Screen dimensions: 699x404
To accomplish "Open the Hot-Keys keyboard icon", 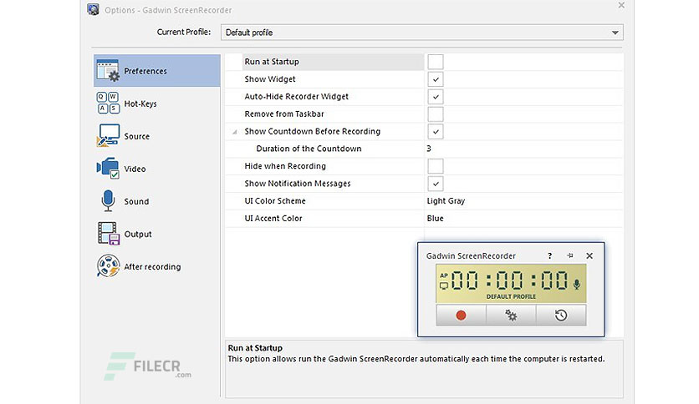I will pyautogui.click(x=108, y=103).
